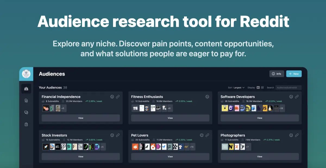
Task: View the Pet Lovers audience
Action: (170, 157)
